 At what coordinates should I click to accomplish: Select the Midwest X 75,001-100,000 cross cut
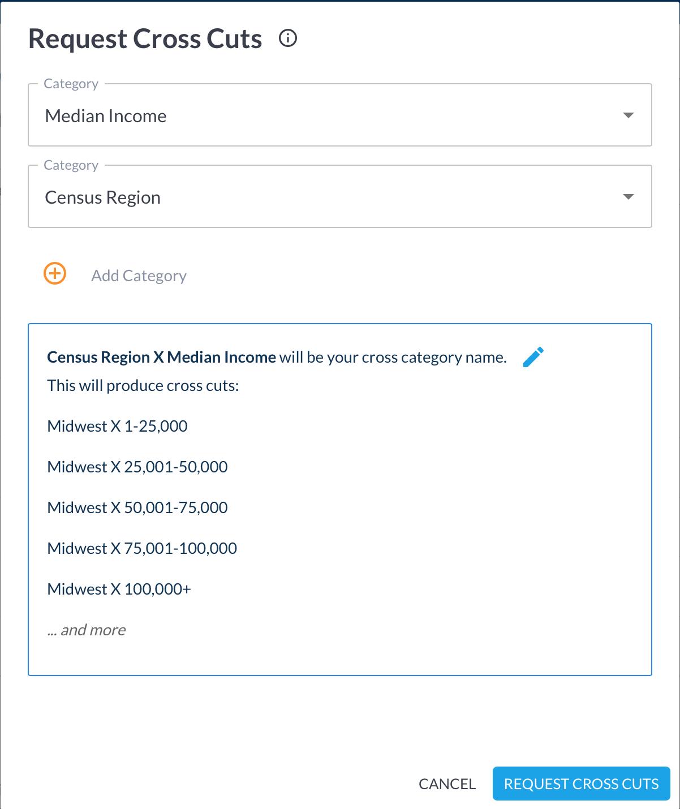[x=142, y=548]
